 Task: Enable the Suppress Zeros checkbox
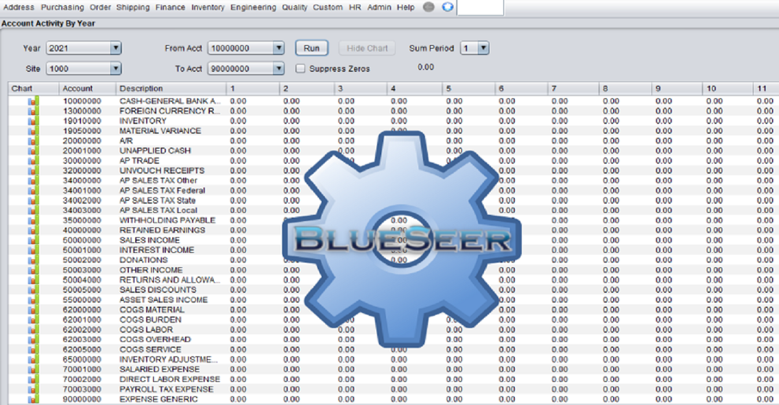tap(301, 68)
